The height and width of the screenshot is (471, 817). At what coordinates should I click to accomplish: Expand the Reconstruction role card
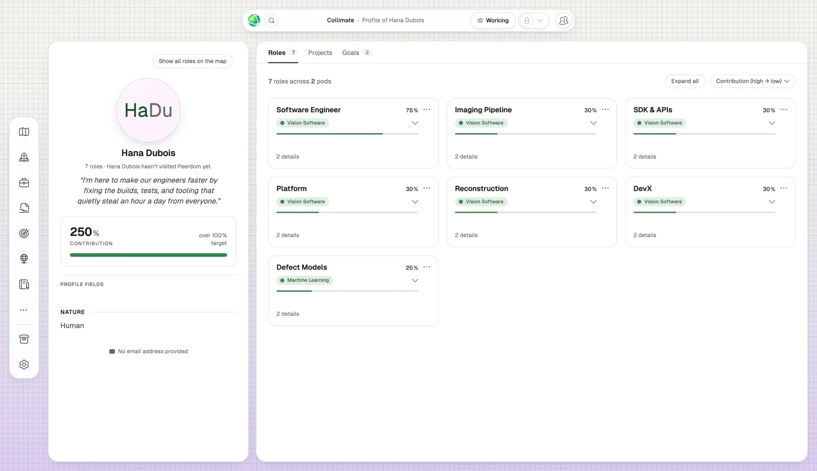[x=593, y=202]
